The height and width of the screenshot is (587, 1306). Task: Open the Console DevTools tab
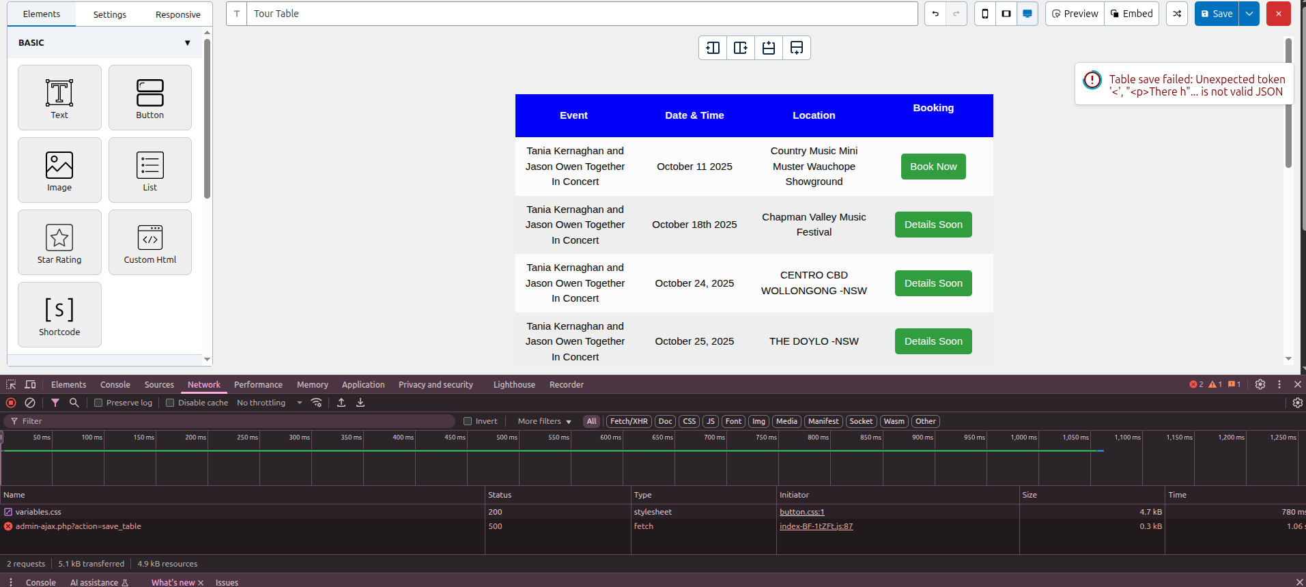[115, 385]
